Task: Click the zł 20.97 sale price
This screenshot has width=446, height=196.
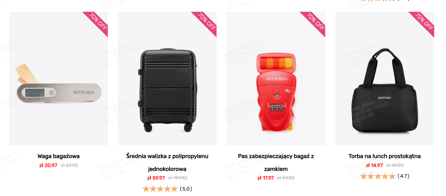Action: click(48, 165)
